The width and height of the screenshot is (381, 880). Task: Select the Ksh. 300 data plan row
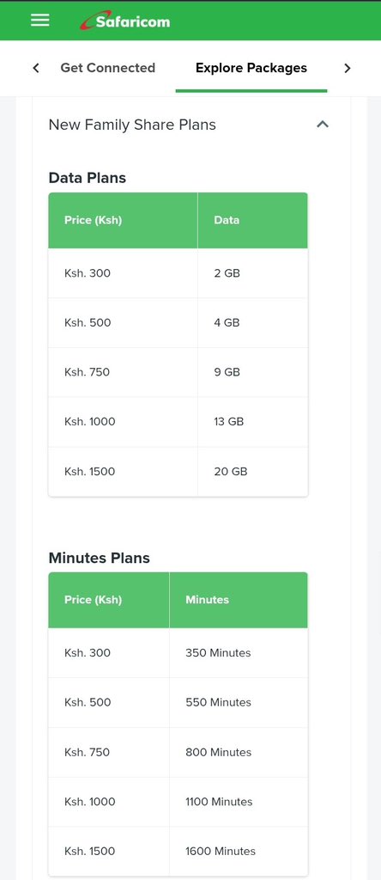click(x=178, y=273)
